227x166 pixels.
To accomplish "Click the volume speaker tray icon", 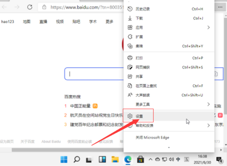I will click(x=171, y=159).
